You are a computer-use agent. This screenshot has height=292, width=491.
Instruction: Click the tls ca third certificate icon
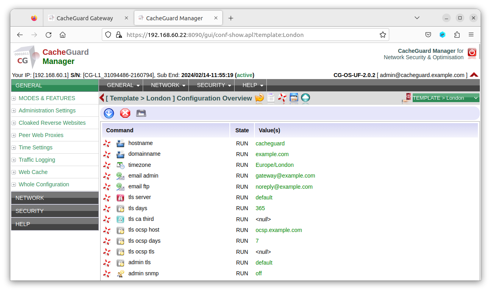click(120, 219)
